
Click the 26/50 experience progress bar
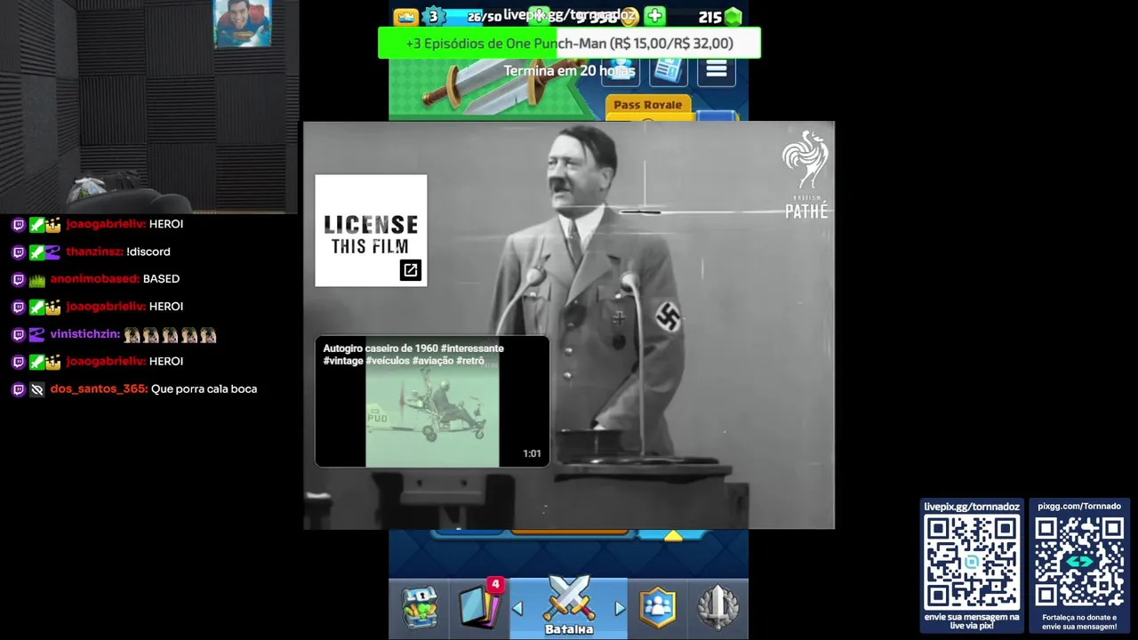pyautogui.click(x=473, y=17)
